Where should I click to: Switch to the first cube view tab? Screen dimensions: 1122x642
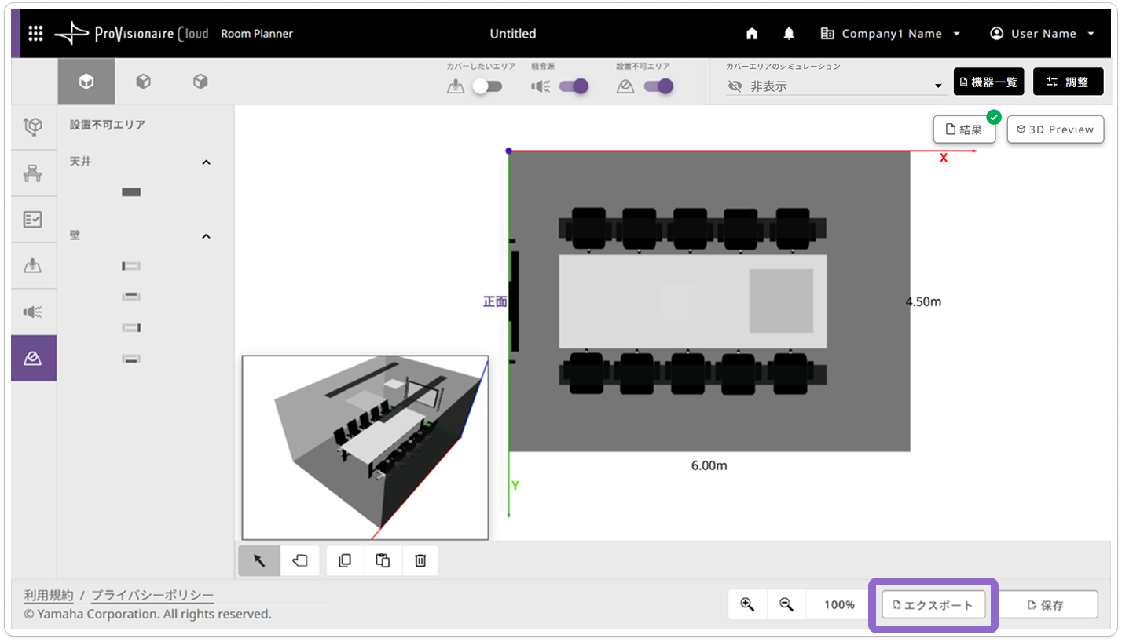click(86, 82)
